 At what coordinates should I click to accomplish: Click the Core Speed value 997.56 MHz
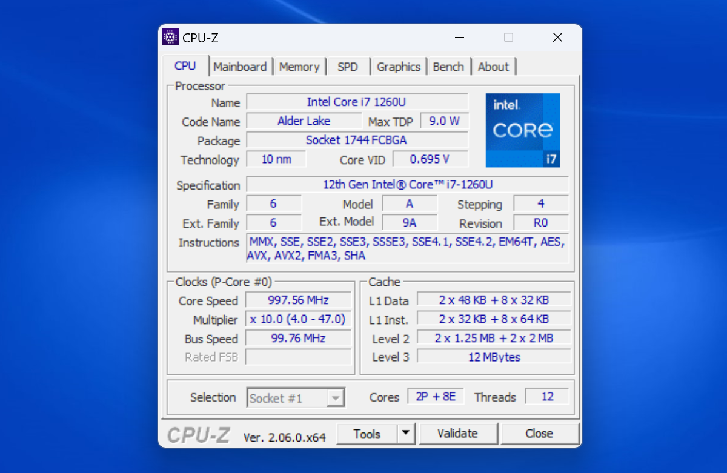click(x=299, y=300)
